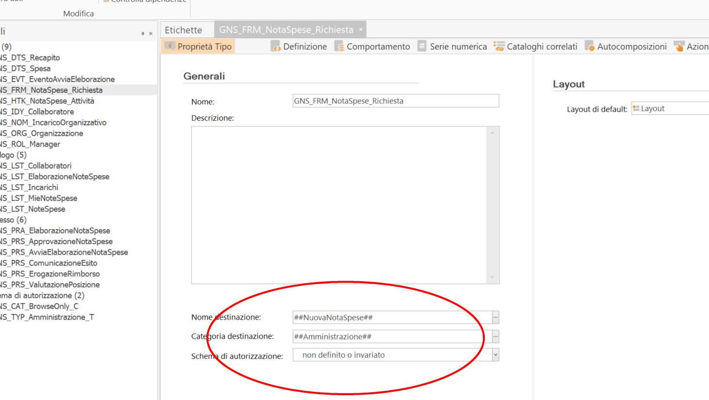Select NS_LST_NoteSpese tree item

click(x=33, y=209)
